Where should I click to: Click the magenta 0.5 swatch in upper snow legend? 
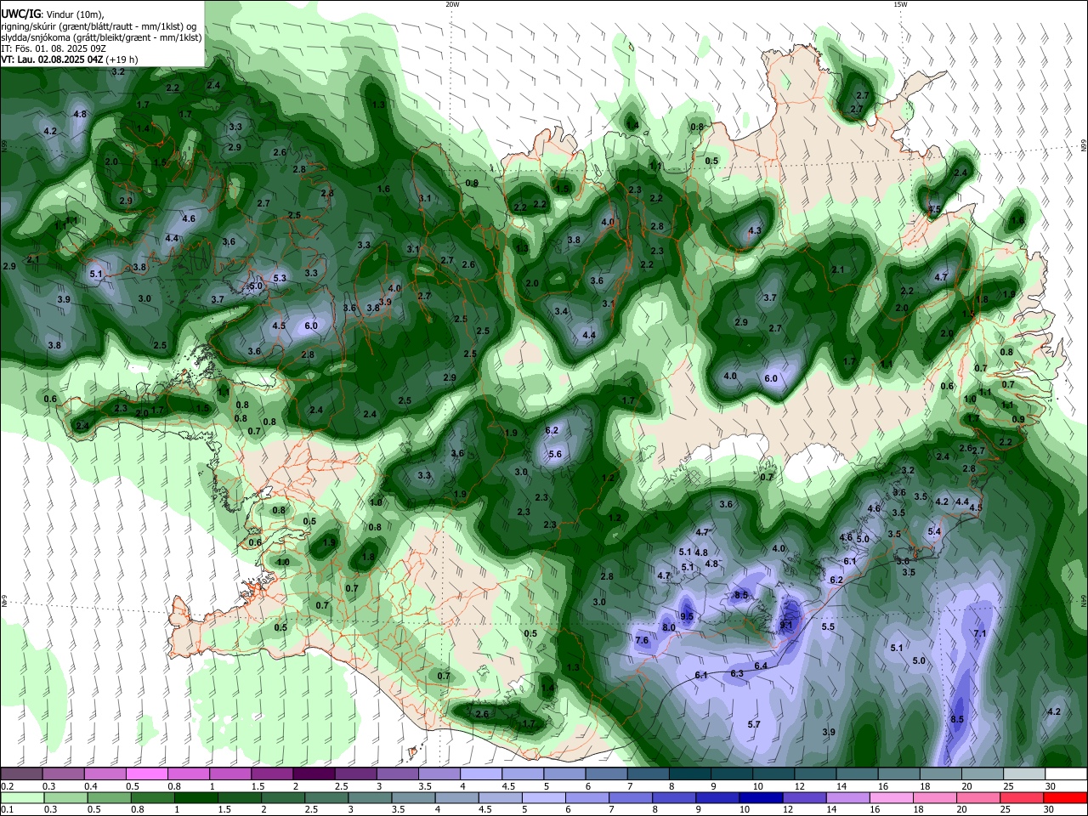tap(146, 774)
